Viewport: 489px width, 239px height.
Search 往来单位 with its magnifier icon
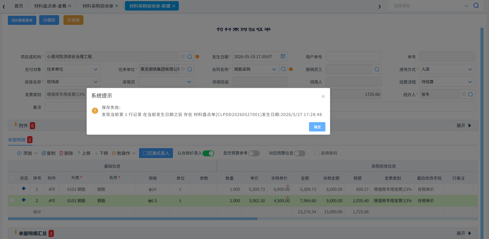pyautogui.click(x=190, y=69)
